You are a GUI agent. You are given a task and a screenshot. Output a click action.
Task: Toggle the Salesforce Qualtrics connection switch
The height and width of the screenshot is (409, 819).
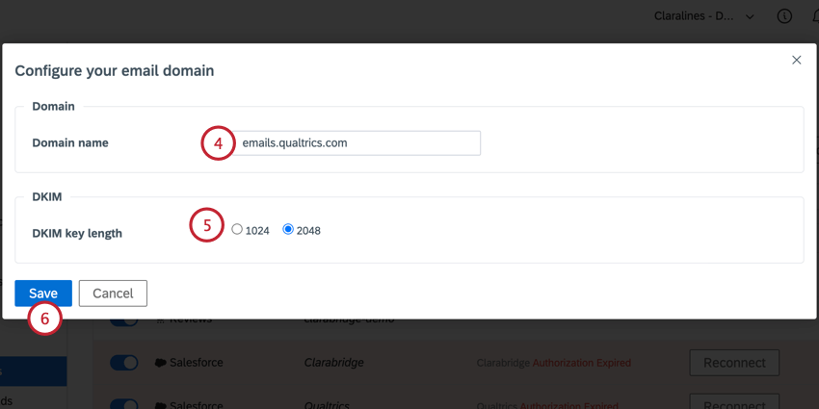pos(123,405)
